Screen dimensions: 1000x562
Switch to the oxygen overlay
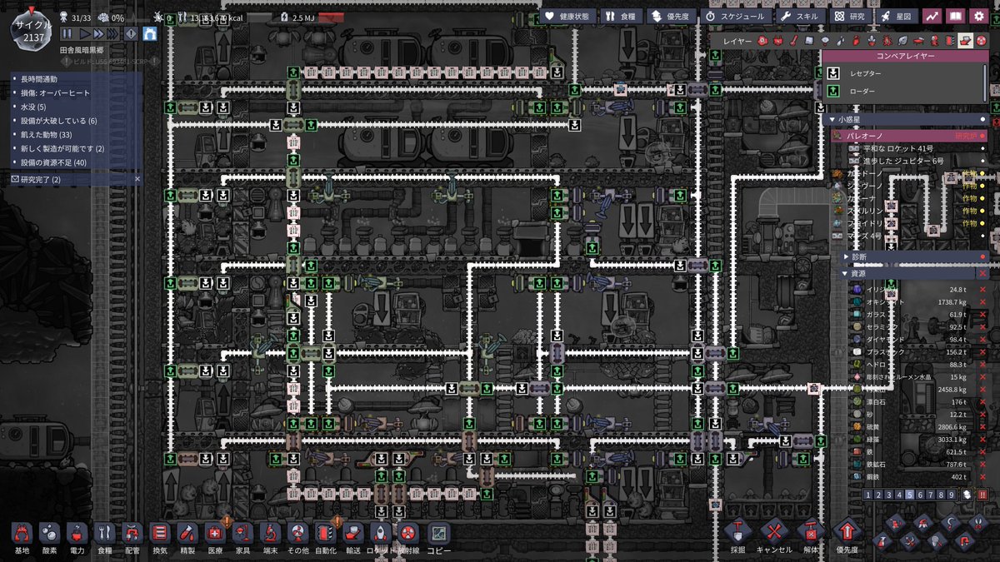click(x=762, y=41)
